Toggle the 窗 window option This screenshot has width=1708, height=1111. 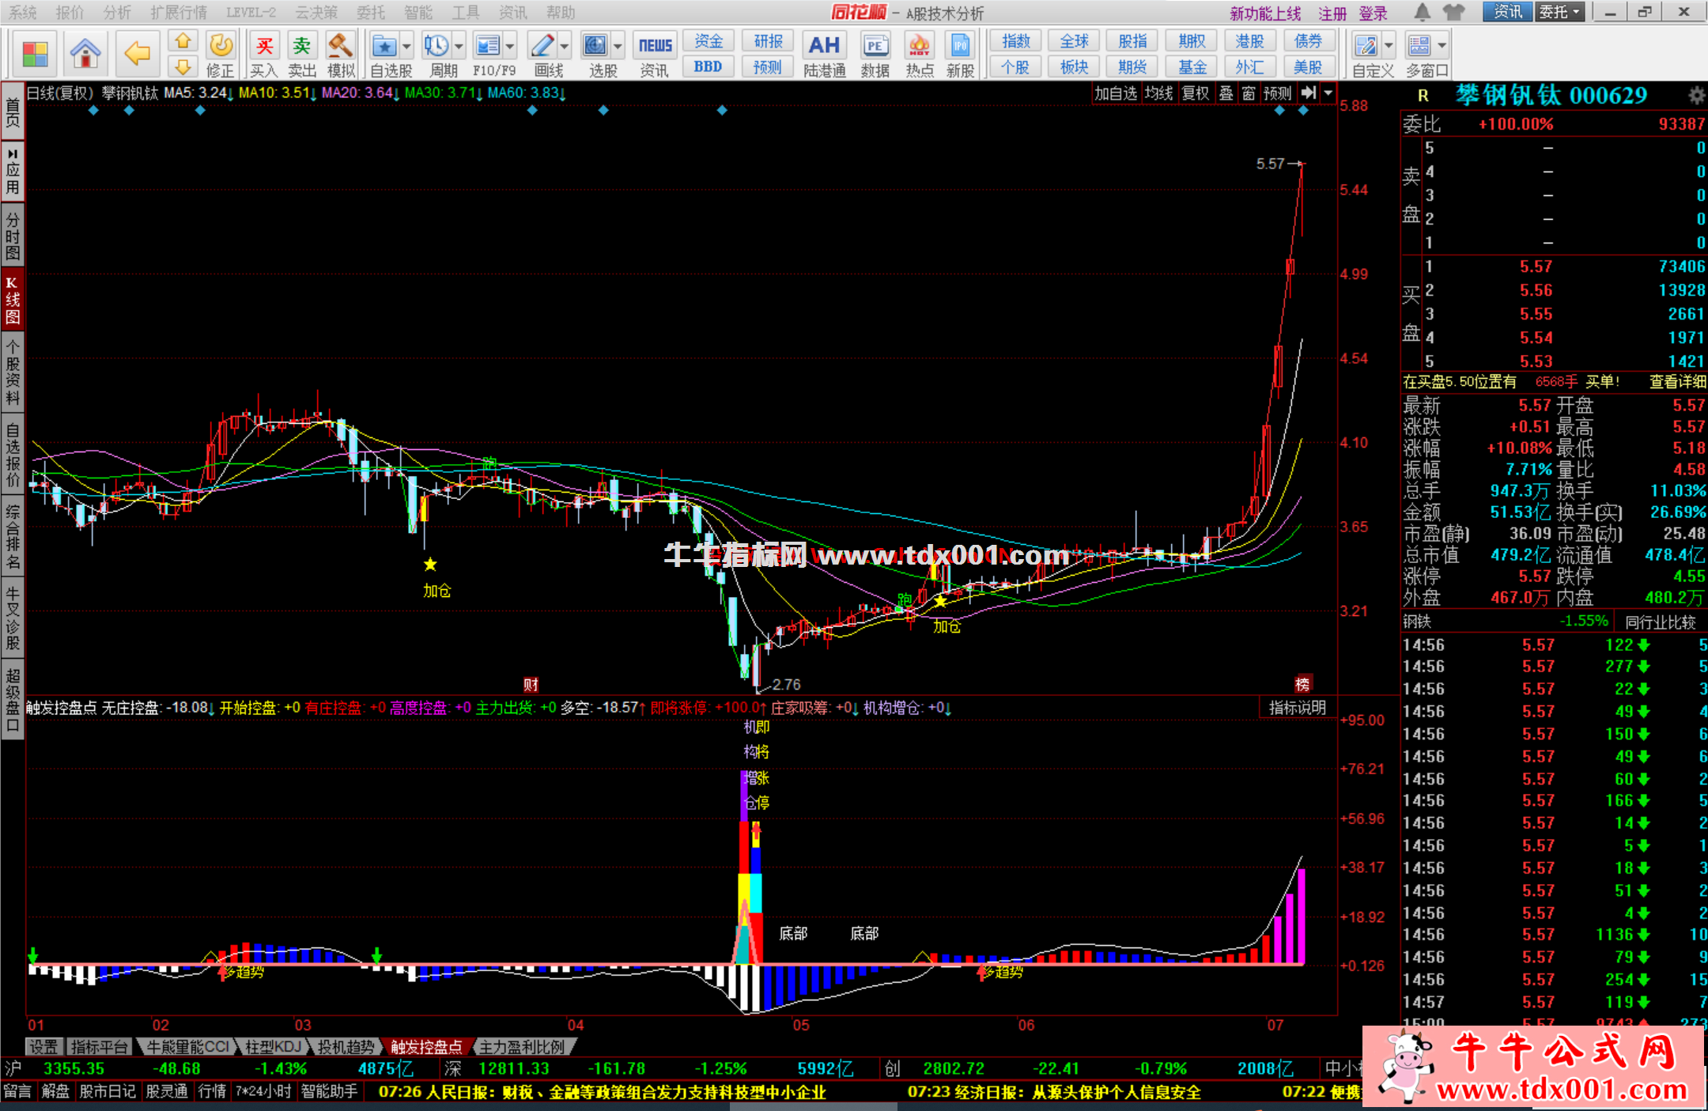point(1249,93)
